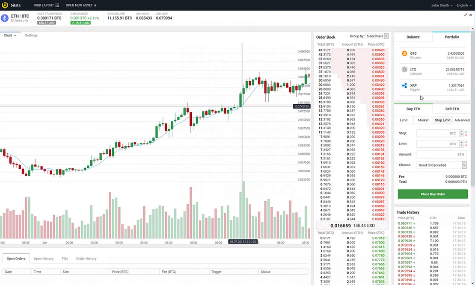This screenshot has width=475, height=285.
Task: Click buy price 0.07800 in order book
Action: click(x=378, y=251)
